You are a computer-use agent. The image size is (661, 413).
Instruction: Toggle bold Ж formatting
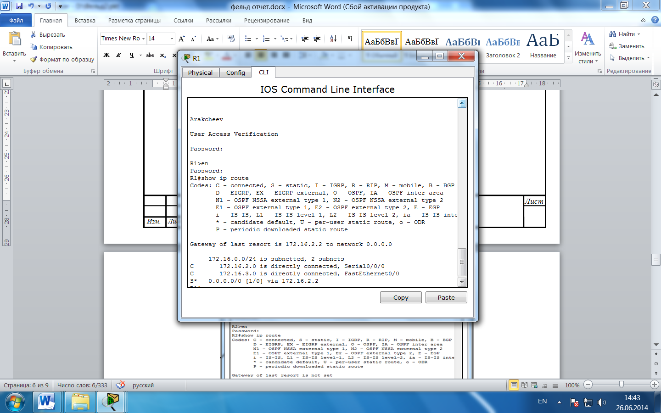pos(106,55)
